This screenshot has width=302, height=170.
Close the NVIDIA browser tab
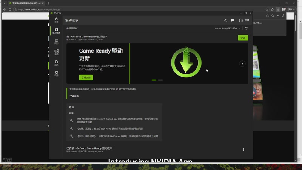(x=43, y=3)
